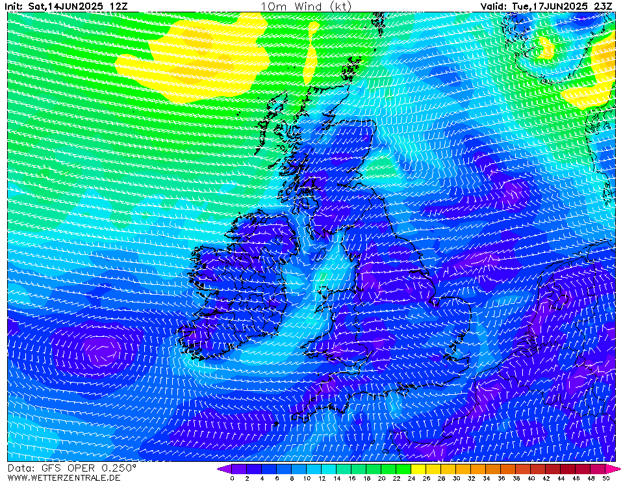The height and width of the screenshot is (482, 623).
Task: Select the cyan swatch between 12 and 14
Action: (329, 469)
